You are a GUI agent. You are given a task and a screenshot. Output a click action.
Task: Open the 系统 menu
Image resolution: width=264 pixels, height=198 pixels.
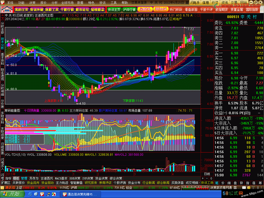(x=10, y=3)
